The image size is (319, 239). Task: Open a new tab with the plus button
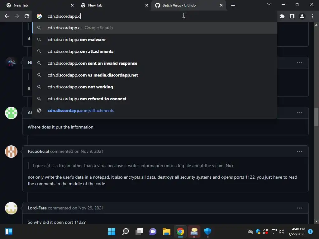[233, 5]
